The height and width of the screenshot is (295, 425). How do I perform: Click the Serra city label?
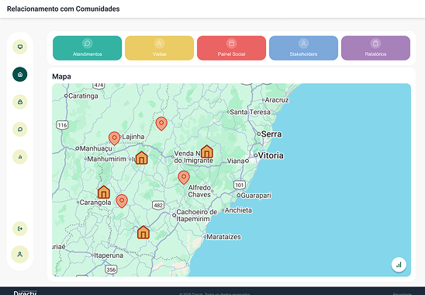[271, 134]
